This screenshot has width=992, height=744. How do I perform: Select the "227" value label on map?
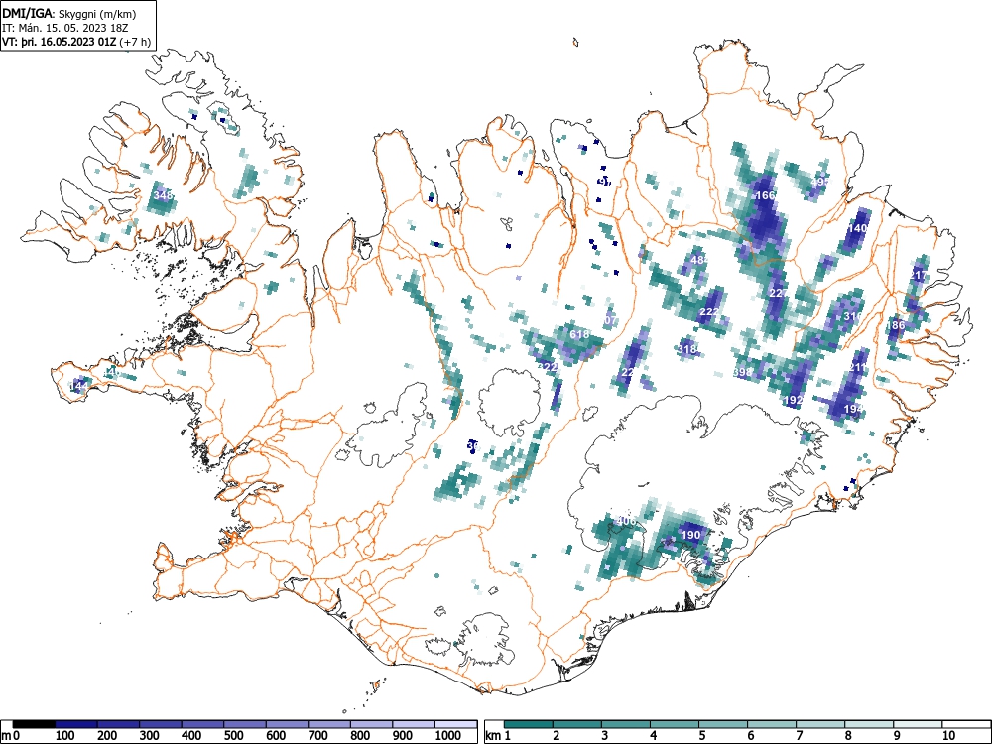click(x=779, y=293)
